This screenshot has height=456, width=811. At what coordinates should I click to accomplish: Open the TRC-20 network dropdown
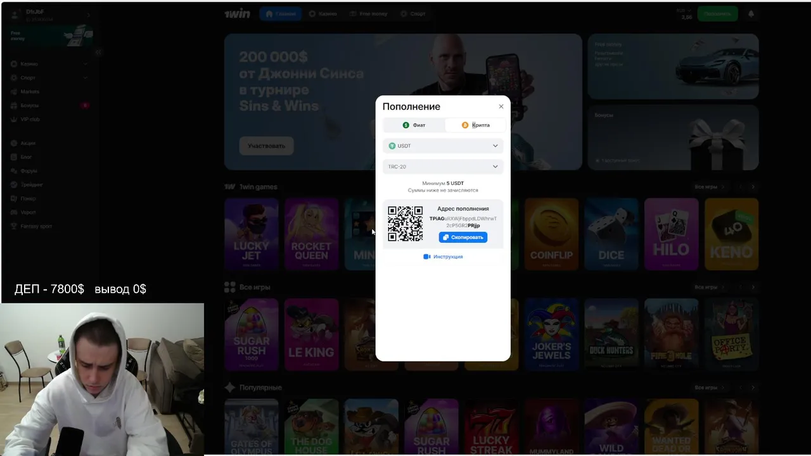tap(443, 167)
